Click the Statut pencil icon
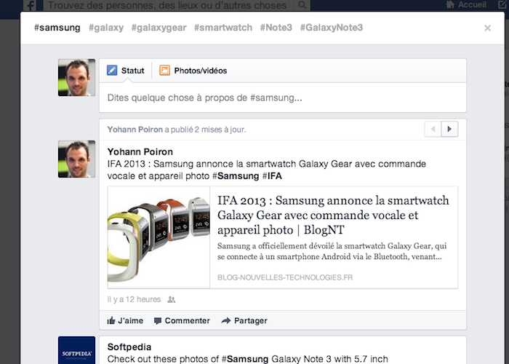Image resolution: width=509 pixels, height=364 pixels. [112, 71]
